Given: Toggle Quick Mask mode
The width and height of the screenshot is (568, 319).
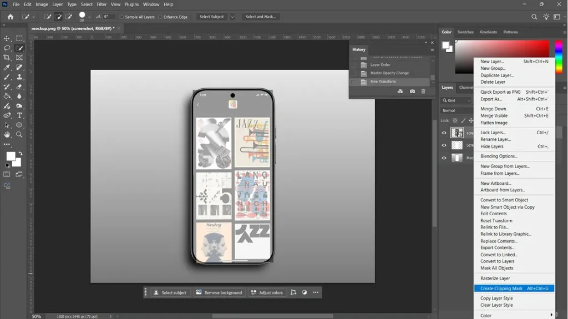Looking at the screenshot, I should point(7,174).
